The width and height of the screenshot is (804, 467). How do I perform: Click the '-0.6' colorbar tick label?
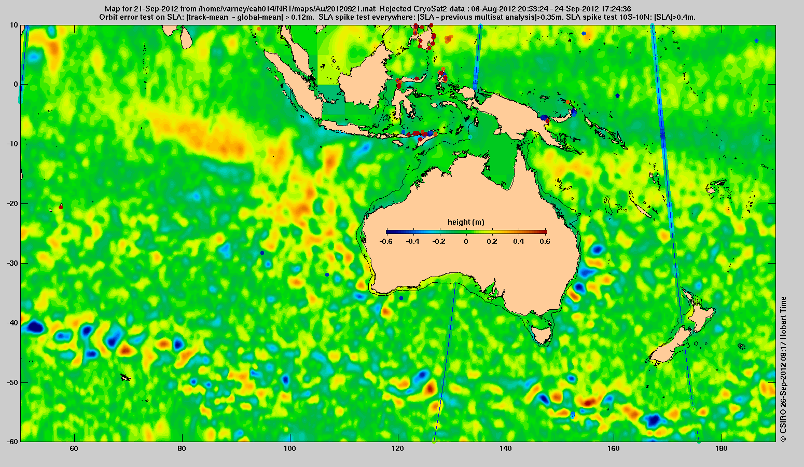(x=385, y=241)
